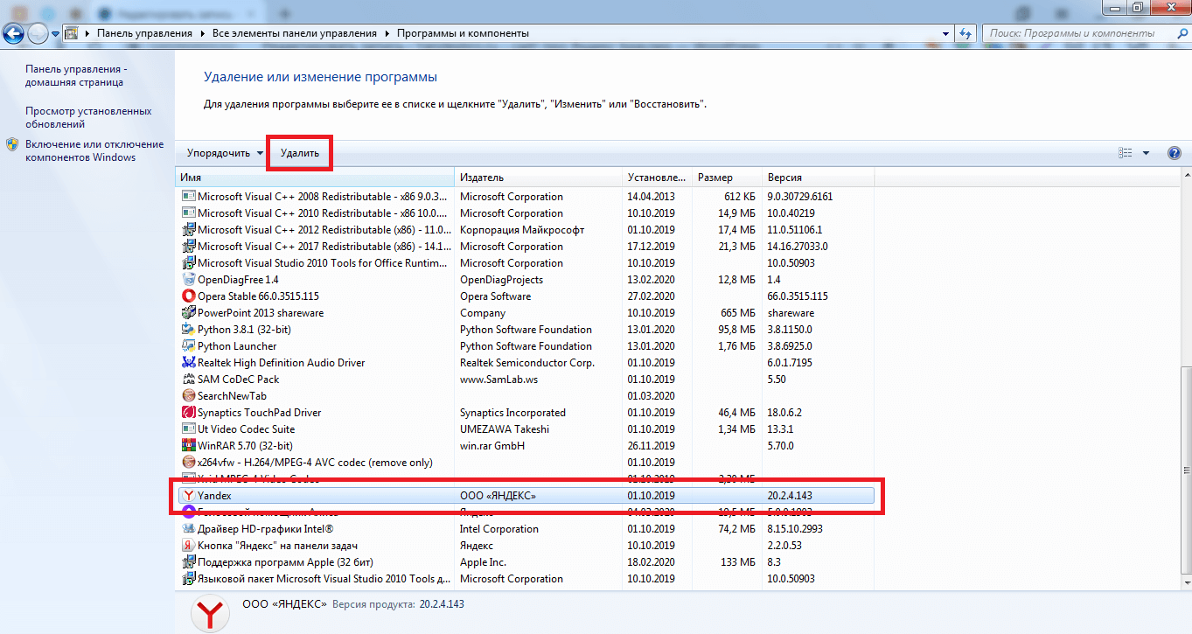Expand the view options dropdown arrow
Screen dimensions: 1192x634
coord(1146,153)
